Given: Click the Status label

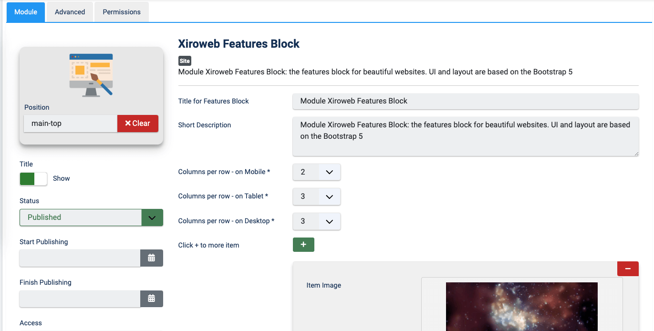Looking at the screenshot, I should [x=29, y=201].
